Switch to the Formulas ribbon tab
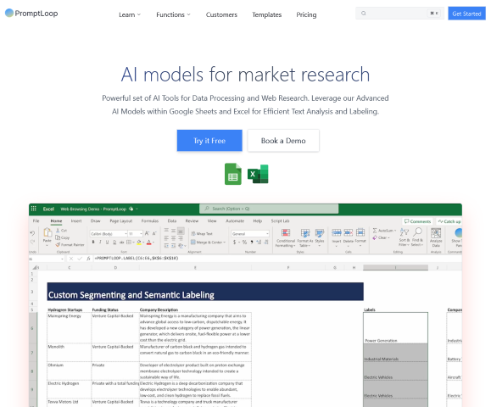The height and width of the screenshot is (407, 491). 150,220
